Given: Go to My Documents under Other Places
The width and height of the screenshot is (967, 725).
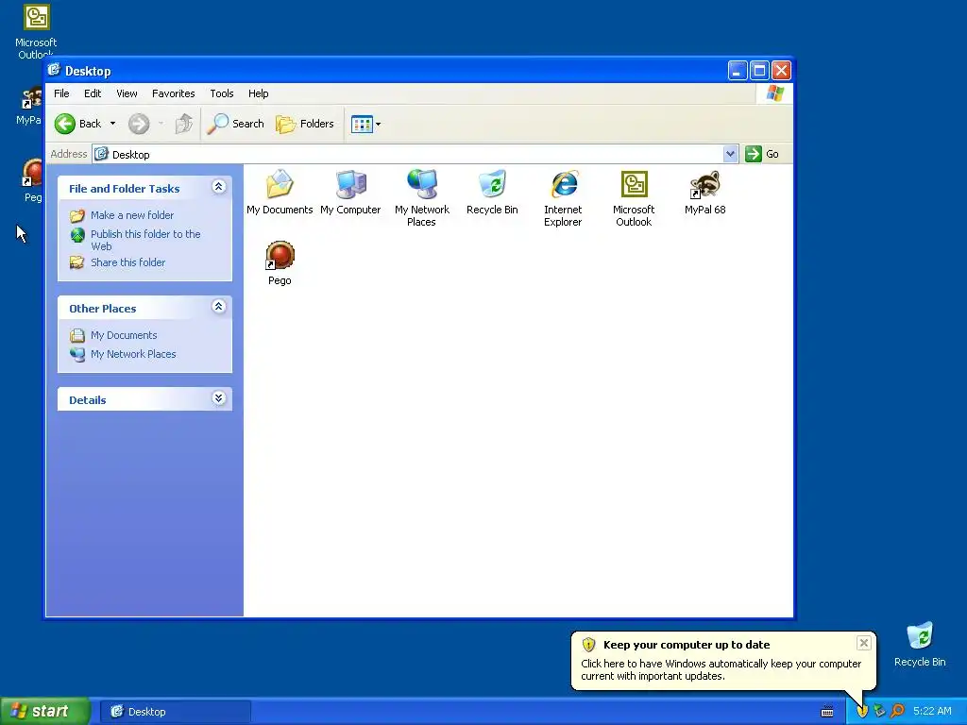Looking at the screenshot, I should click(x=124, y=335).
